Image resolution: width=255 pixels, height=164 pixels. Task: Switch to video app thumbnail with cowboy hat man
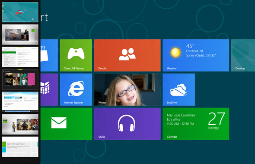[20, 35]
